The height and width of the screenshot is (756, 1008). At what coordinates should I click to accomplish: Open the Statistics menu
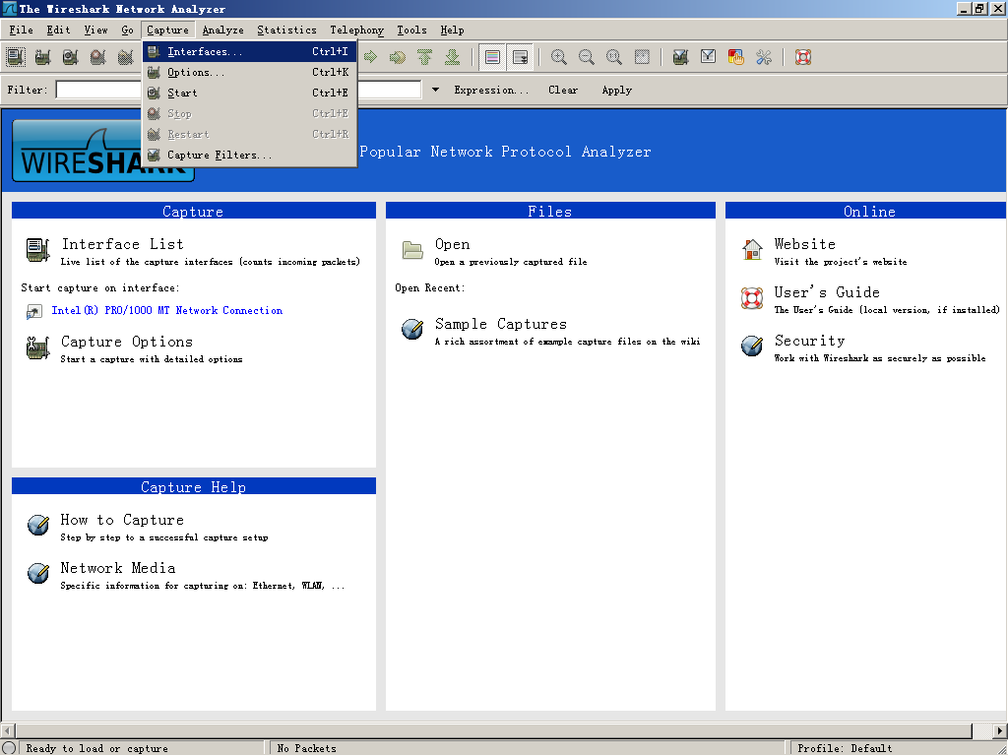[x=286, y=30]
